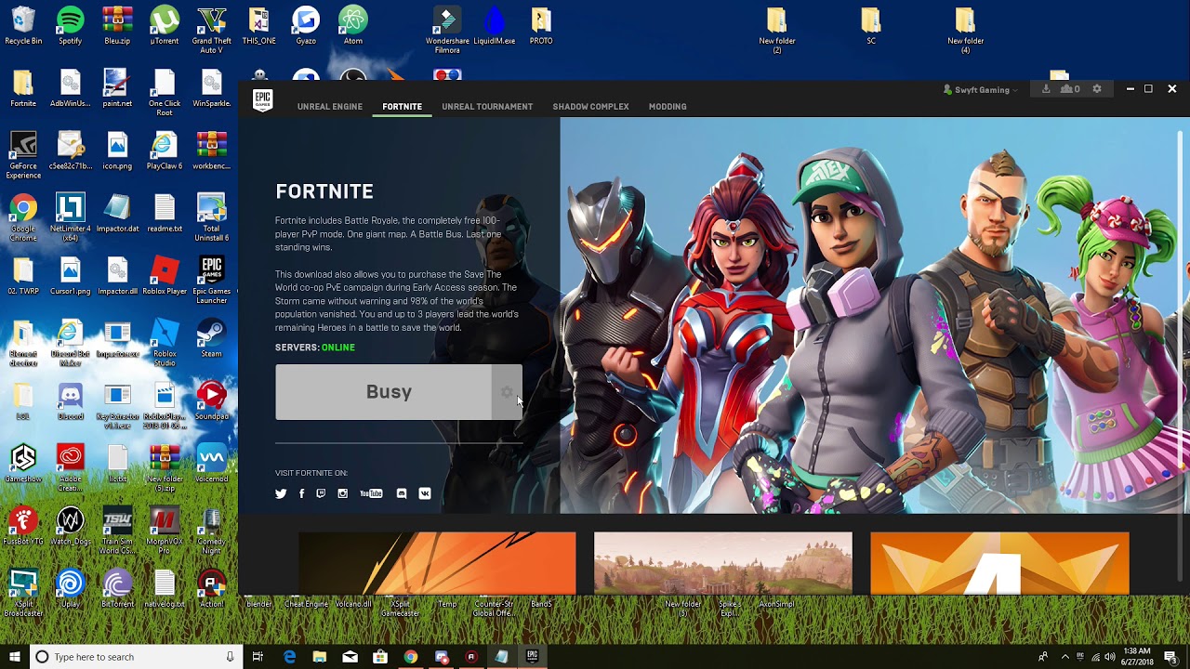Open Fortnite settings gear beside Busy button

point(507,392)
